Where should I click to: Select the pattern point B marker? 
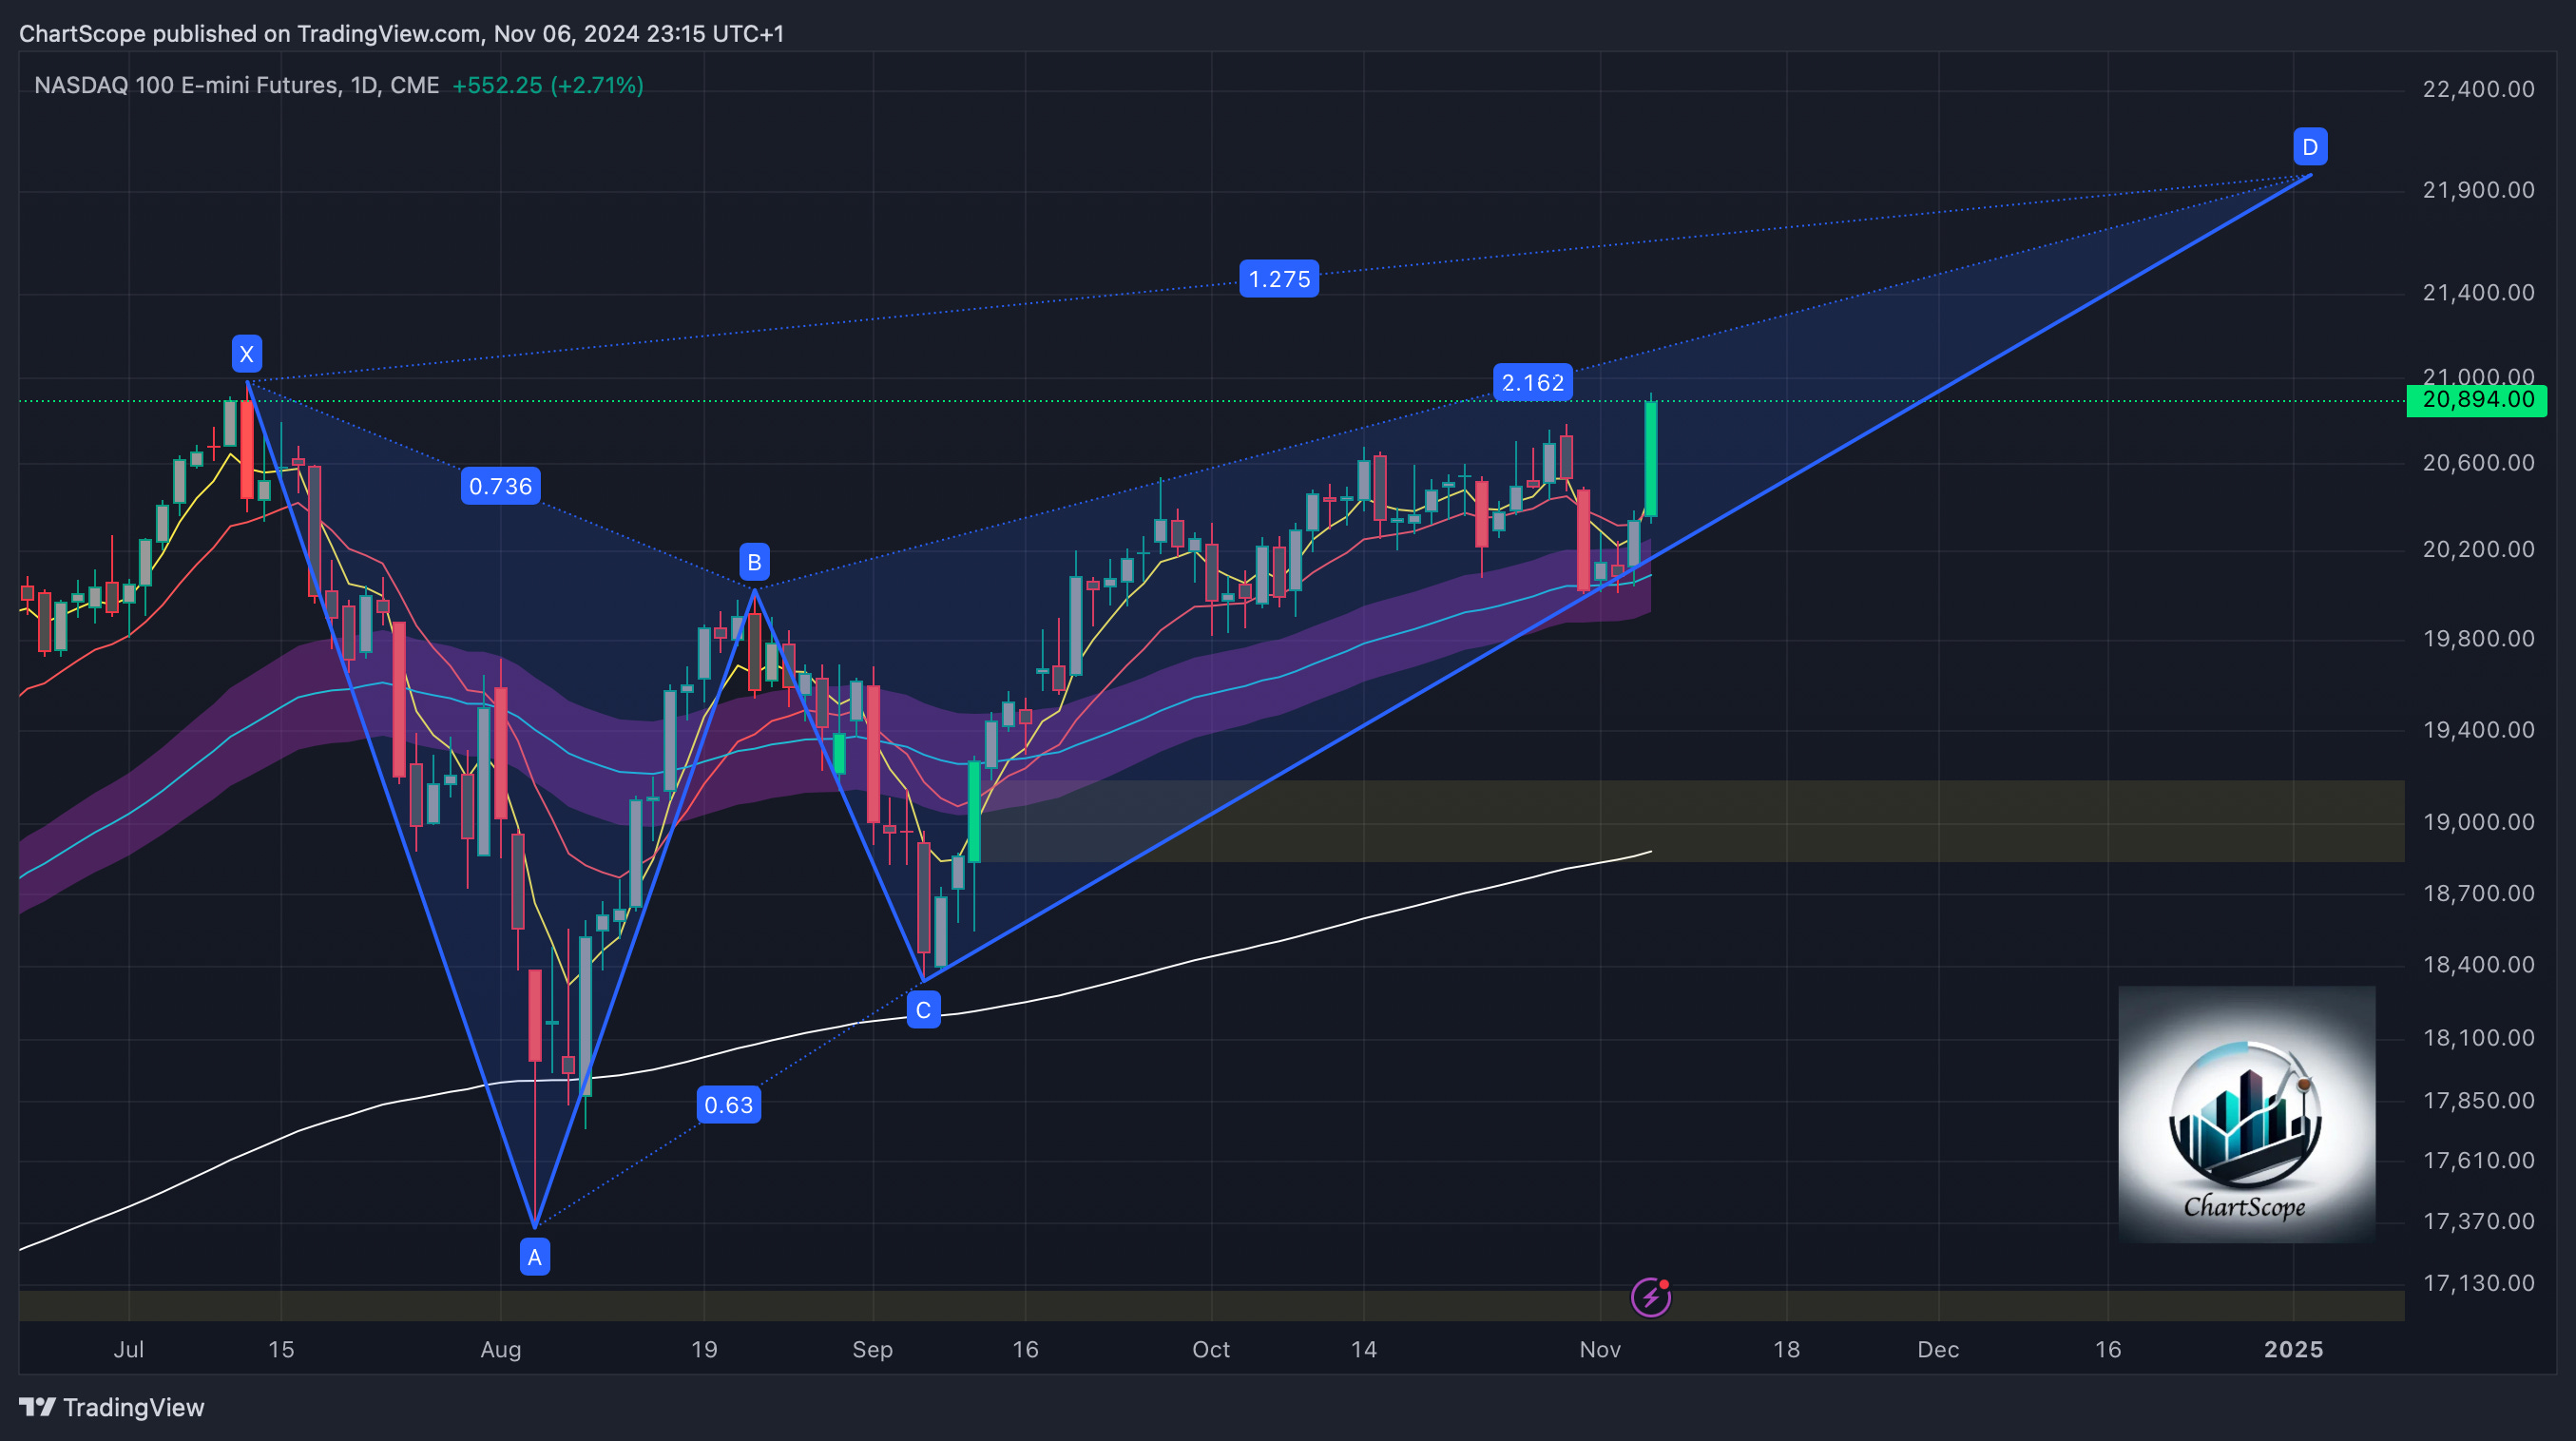coord(754,562)
